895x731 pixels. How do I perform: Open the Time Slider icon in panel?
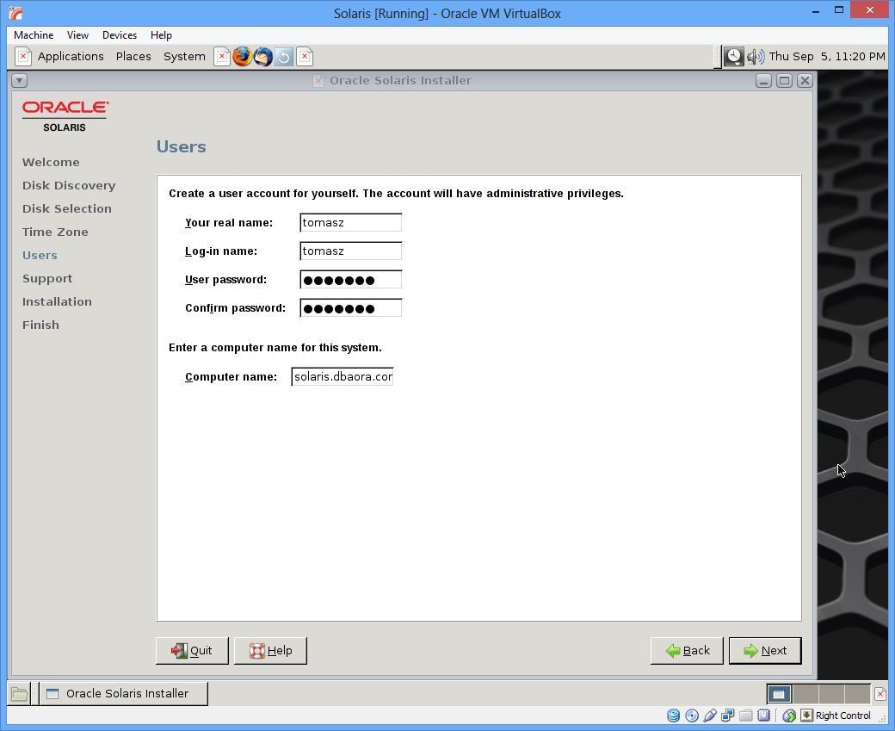284,57
